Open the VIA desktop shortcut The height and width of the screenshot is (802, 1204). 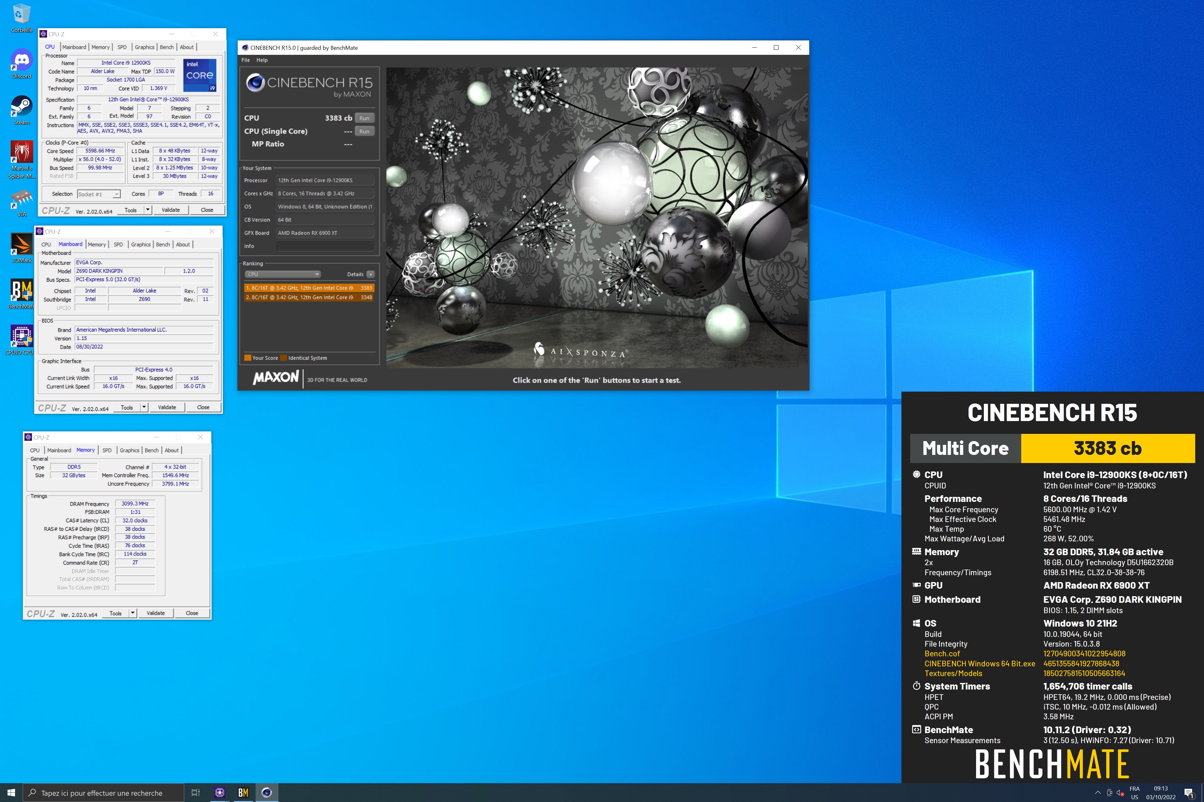[22, 203]
